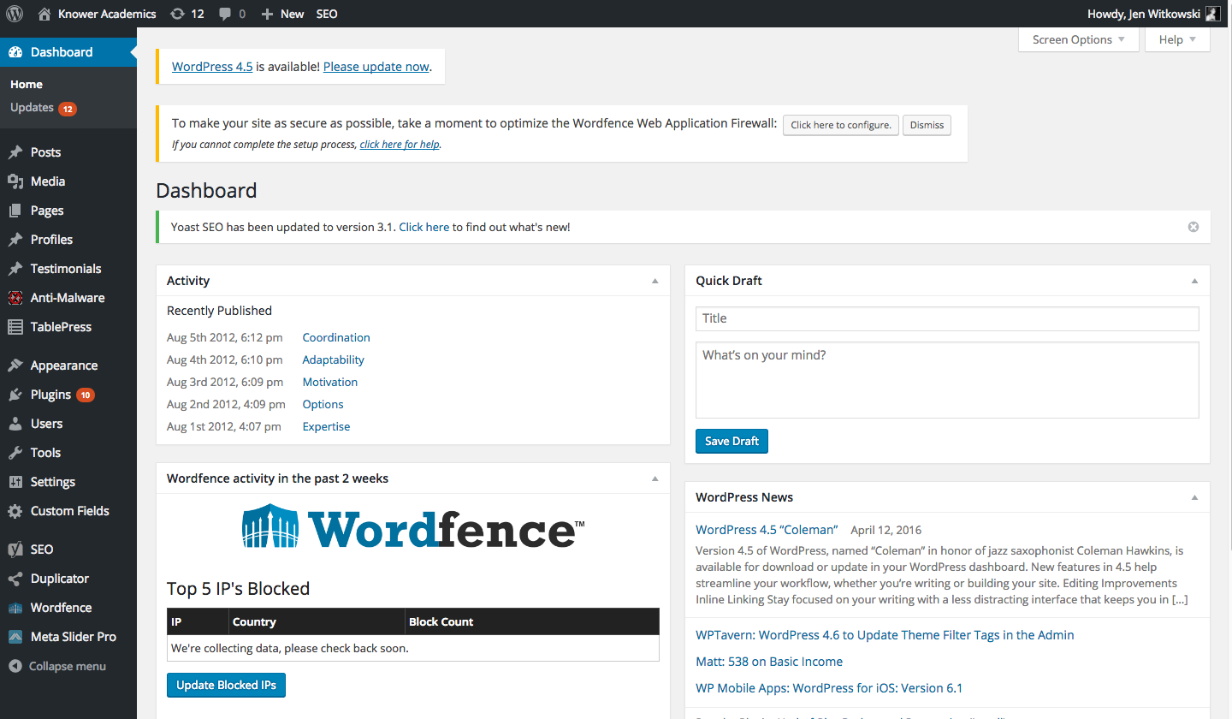
Task: Click the Appearance paintbrush icon
Action: coord(15,365)
